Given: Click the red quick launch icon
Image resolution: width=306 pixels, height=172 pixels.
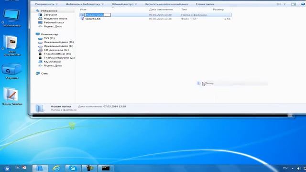Looking at the screenshot, I should pos(24,168).
